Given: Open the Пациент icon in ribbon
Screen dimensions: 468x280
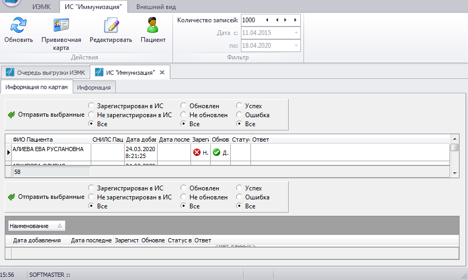Looking at the screenshot, I should 153,25.
